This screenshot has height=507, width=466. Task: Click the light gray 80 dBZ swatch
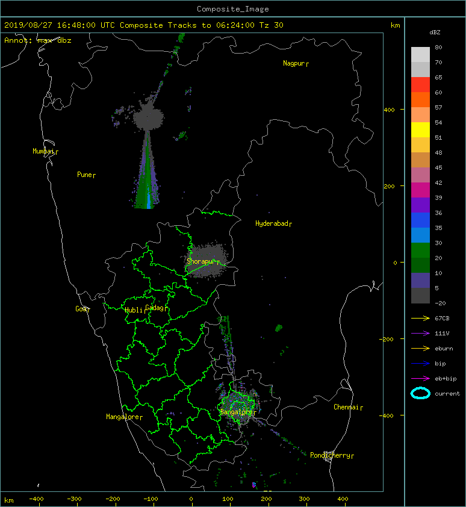click(420, 54)
